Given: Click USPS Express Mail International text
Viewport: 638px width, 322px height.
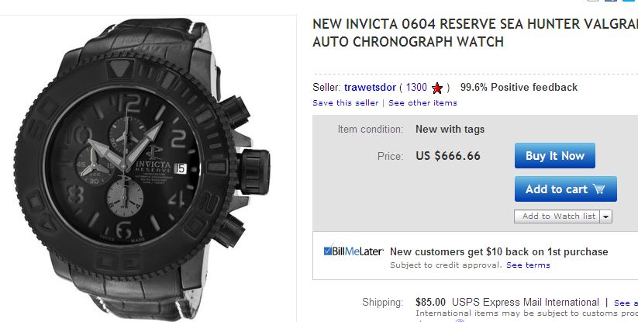Looking at the screenshot, I should coord(525,302).
